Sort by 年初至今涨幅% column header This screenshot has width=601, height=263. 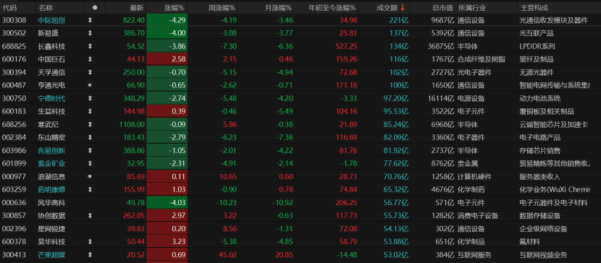pyautogui.click(x=332, y=7)
